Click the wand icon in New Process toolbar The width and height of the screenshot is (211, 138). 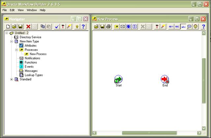click(163, 26)
